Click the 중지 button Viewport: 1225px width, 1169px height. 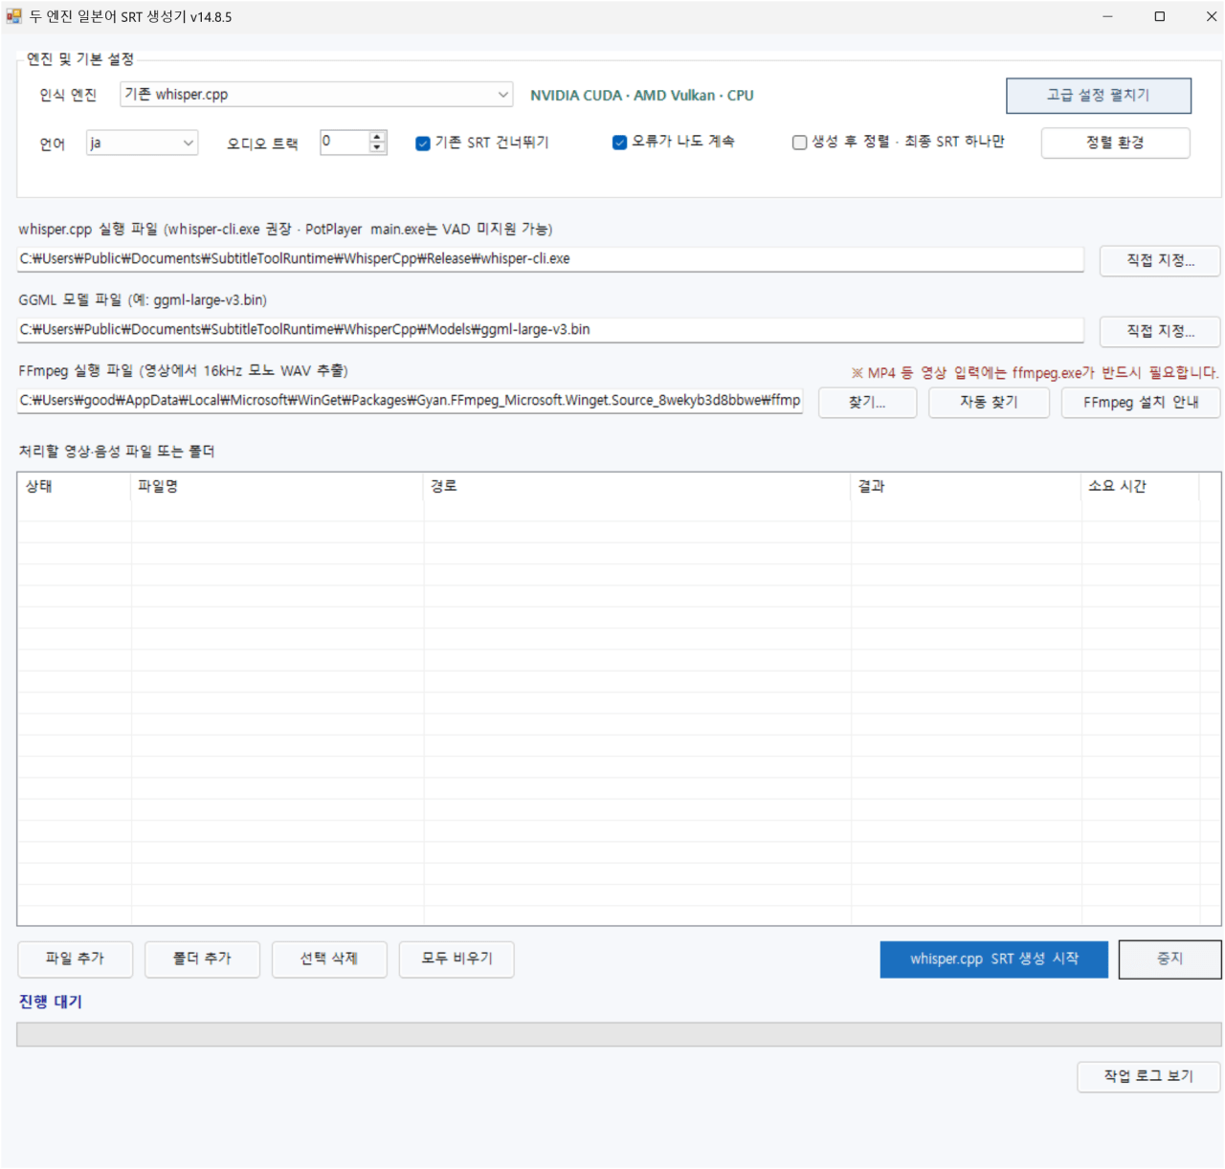(1170, 959)
